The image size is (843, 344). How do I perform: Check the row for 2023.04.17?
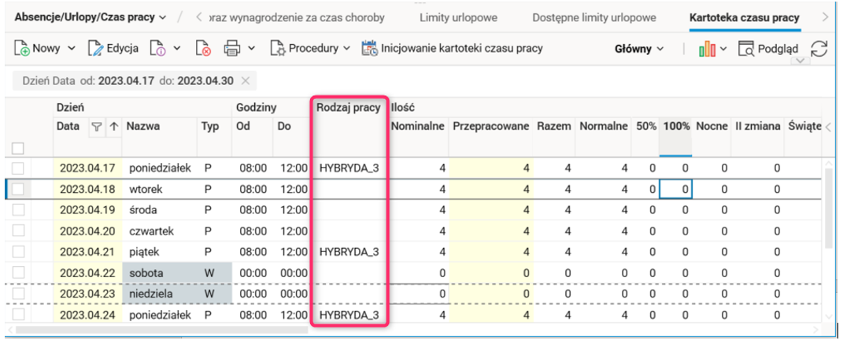(18, 168)
